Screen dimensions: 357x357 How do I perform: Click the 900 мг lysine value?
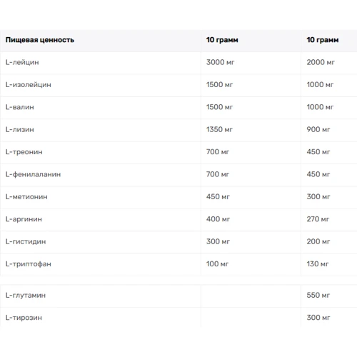point(318,129)
